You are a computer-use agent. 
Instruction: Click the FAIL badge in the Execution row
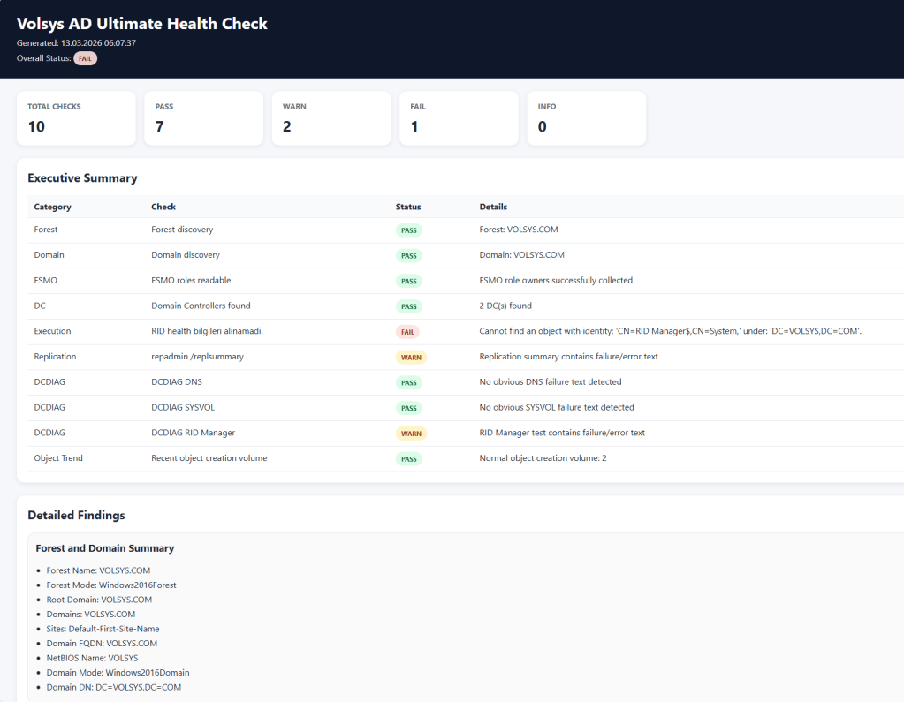pyautogui.click(x=406, y=332)
